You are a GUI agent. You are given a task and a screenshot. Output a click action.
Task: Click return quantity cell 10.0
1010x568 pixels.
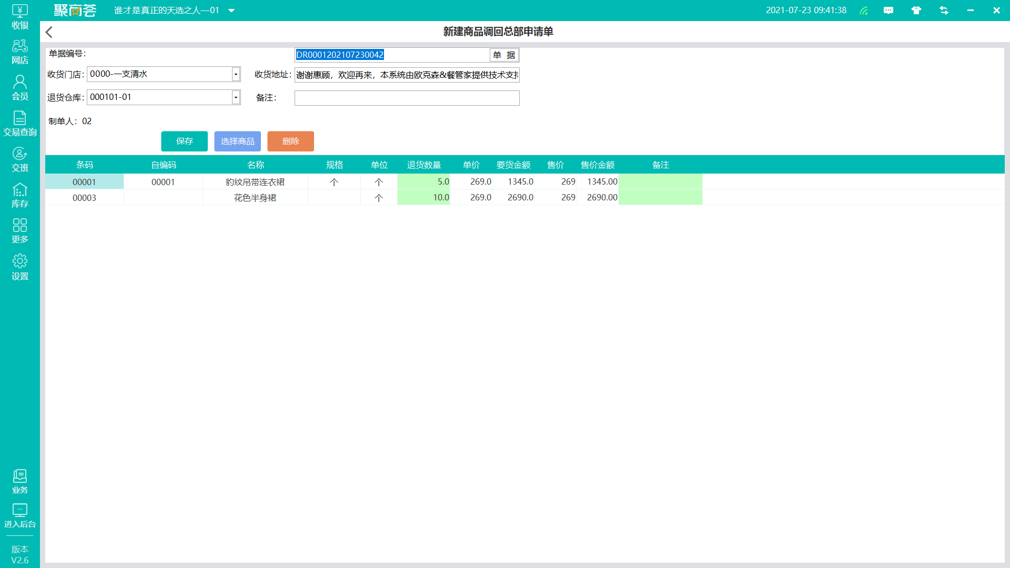coord(424,197)
